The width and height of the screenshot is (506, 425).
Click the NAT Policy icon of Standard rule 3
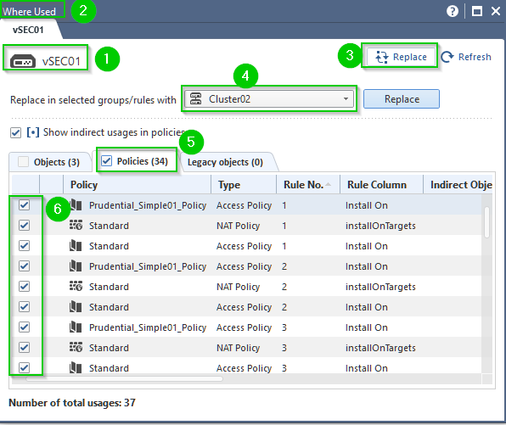pyautogui.click(x=76, y=347)
